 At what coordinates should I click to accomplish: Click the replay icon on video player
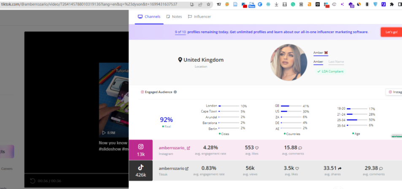tap(32, 181)
